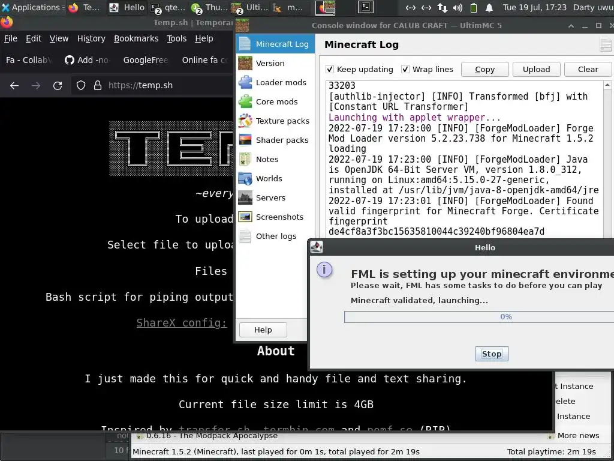614x461 pixels.
Task: Open the GitHub Add -no bookmark
Action: pyautogui.click(x=88, y=60)
